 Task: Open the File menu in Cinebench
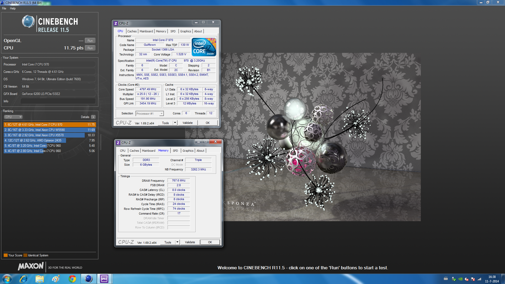point(4,8)
